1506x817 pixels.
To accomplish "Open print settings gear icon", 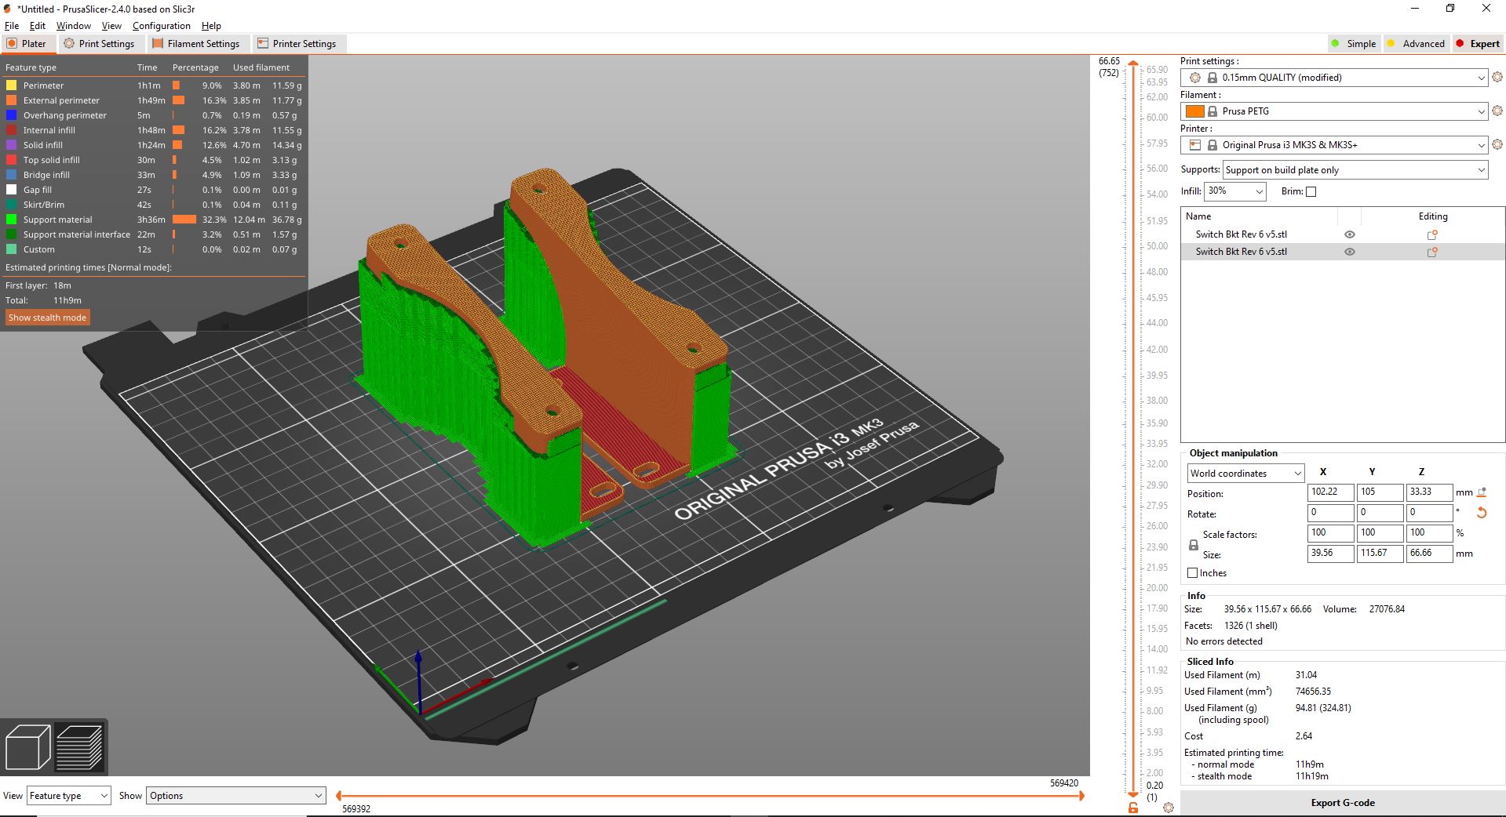I will click(1497, 78).
